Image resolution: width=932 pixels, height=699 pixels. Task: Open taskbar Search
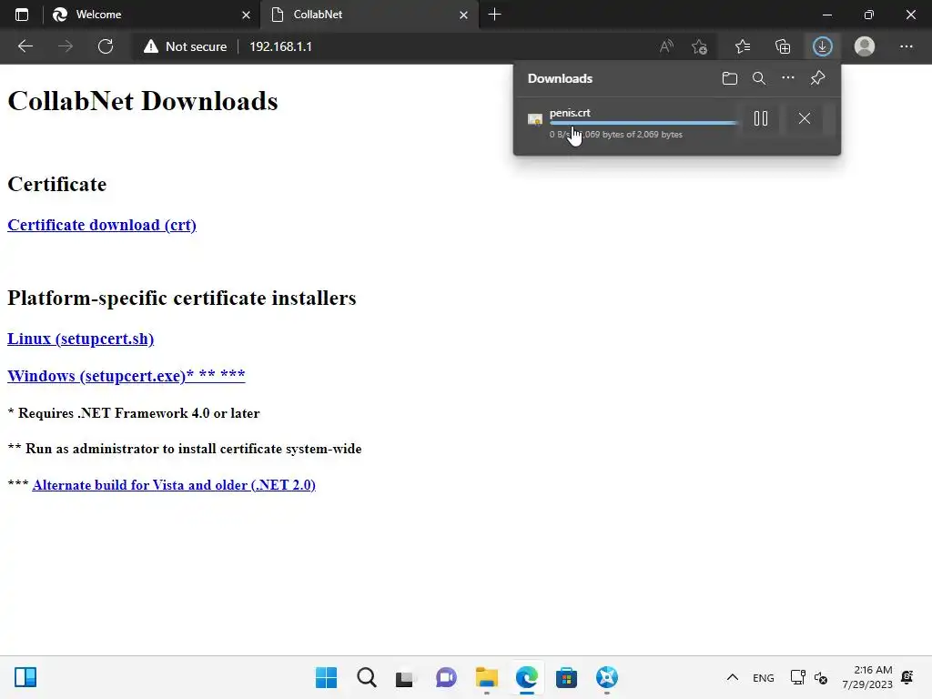pos(367,677)
